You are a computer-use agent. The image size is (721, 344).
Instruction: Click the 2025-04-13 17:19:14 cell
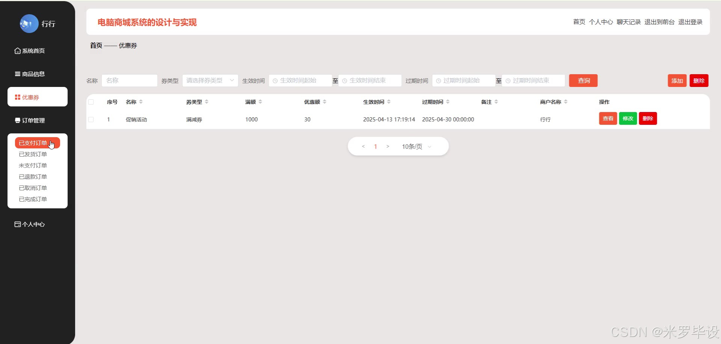[x=389, y=120]
